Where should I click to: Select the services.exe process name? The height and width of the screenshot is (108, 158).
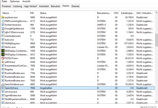(x=11, y=92)
